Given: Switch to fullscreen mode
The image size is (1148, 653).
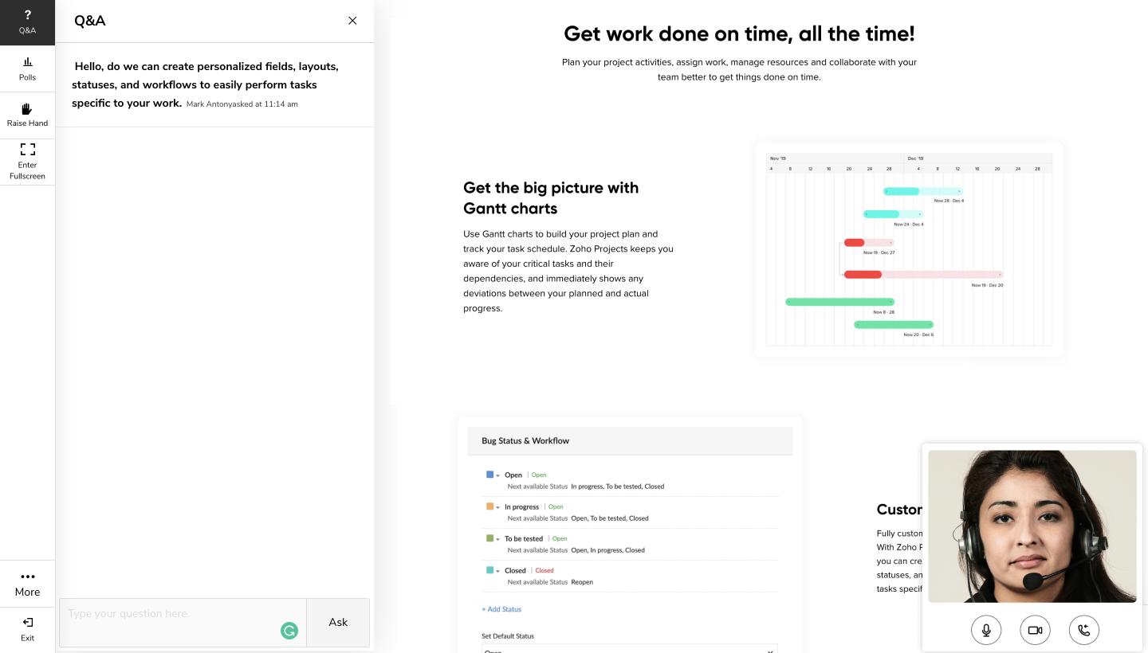Looking at the screenshot, I should (x=27, y=162).
